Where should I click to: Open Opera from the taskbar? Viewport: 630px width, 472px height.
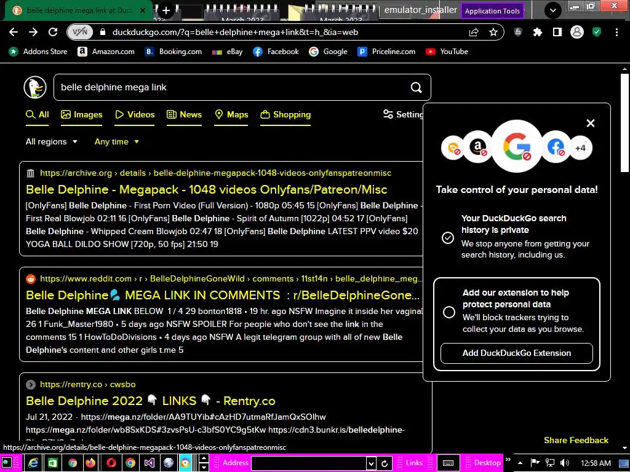(111, 463)
